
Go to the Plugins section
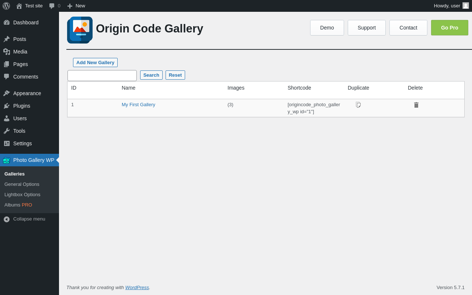29,106
